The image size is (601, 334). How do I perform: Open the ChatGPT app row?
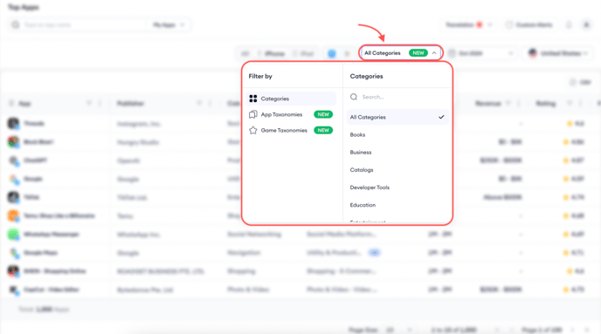(x=35, y=160)
